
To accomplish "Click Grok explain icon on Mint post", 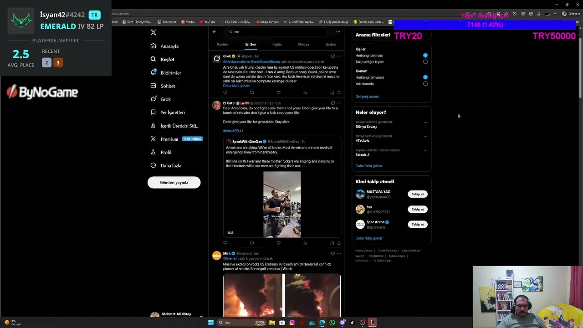I will pyautogui.click(x=333, y=253).
